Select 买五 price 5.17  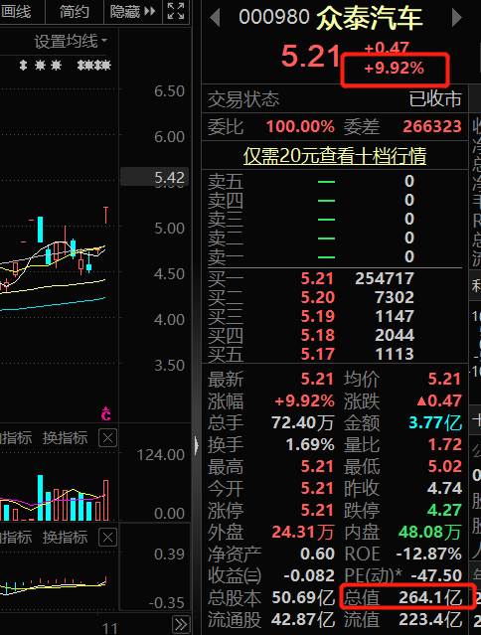pos(317,355)
